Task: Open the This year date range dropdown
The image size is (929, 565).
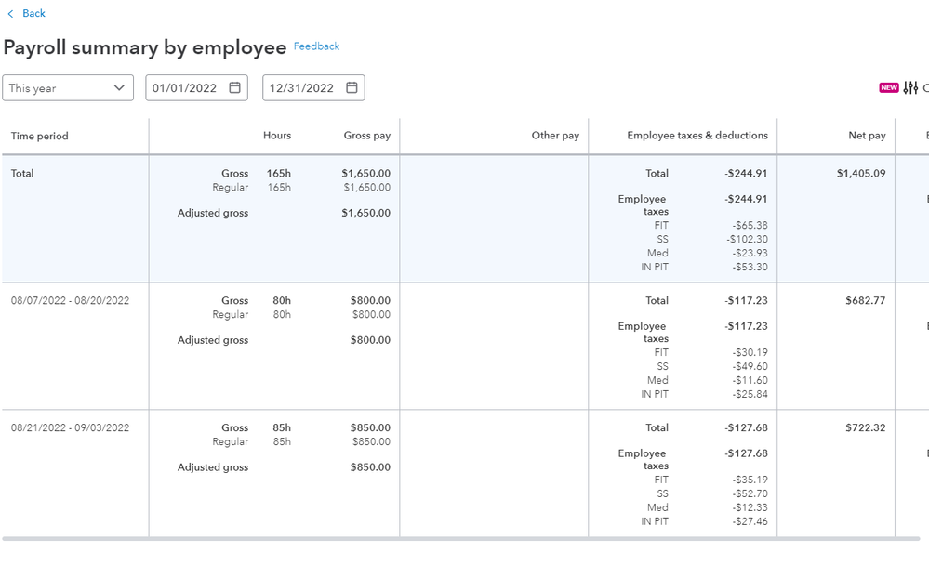Action: tap(68, 87)
